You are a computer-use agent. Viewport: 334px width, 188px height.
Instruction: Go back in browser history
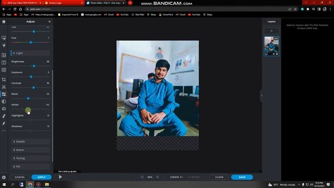[x=4, y=9]
